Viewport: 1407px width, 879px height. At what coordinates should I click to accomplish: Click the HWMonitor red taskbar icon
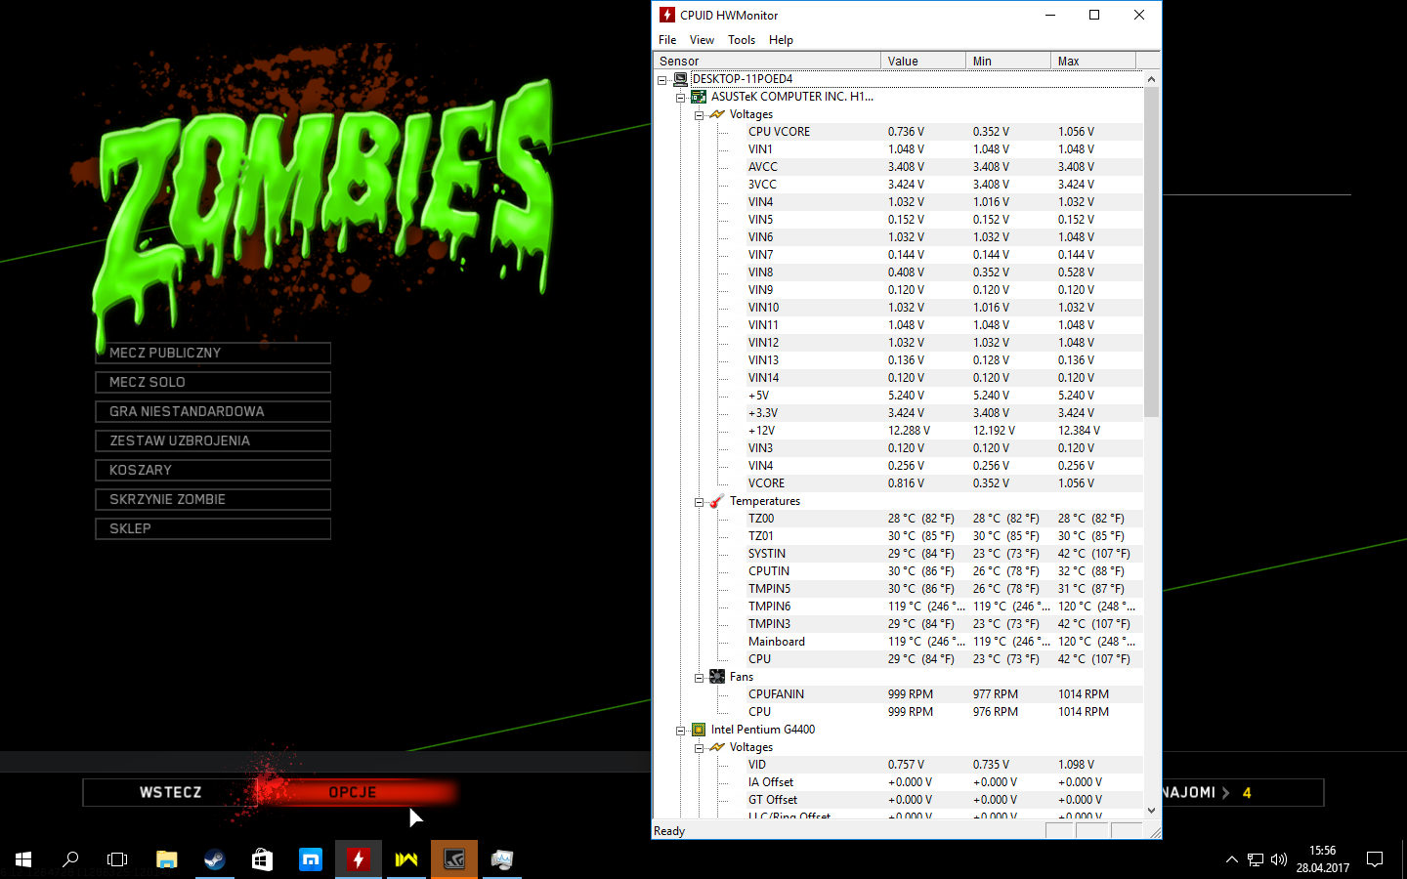click(359, 859)
